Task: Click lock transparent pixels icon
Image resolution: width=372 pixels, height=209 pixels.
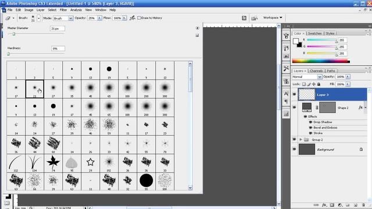Action: [303, 84]
